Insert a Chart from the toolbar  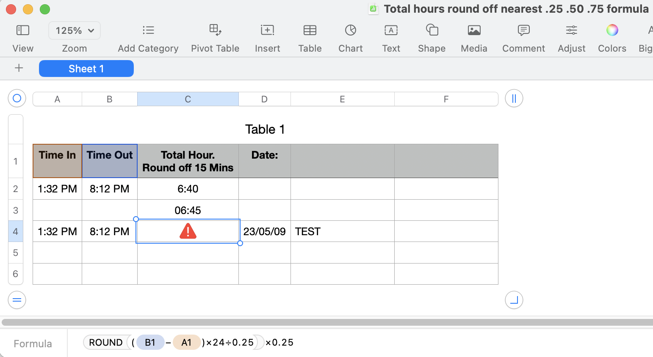pyautogui.click(x=350, y=36)
